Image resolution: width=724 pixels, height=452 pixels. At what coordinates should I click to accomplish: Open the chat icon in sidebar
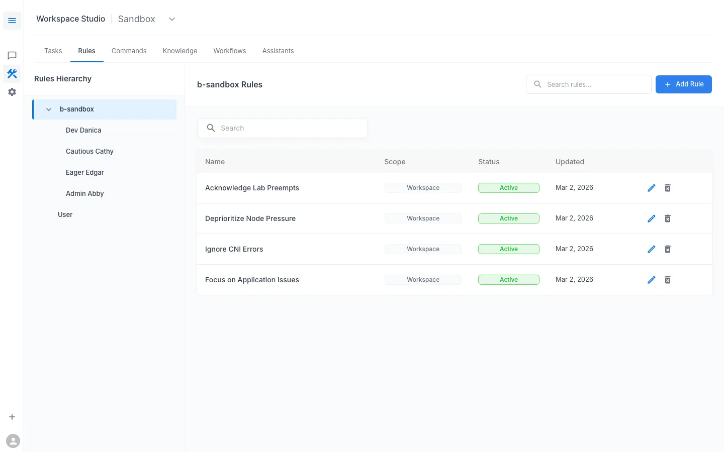pyautogui.click(x=12, y=56)
